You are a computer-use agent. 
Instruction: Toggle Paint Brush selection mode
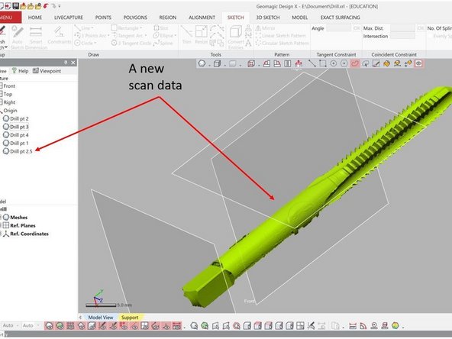pyautogui.click(x=376, y=63)
